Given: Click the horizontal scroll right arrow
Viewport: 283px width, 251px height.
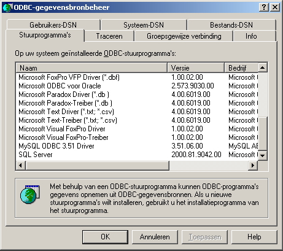Looking at the screenshot, I should click(x=253, y=165).
